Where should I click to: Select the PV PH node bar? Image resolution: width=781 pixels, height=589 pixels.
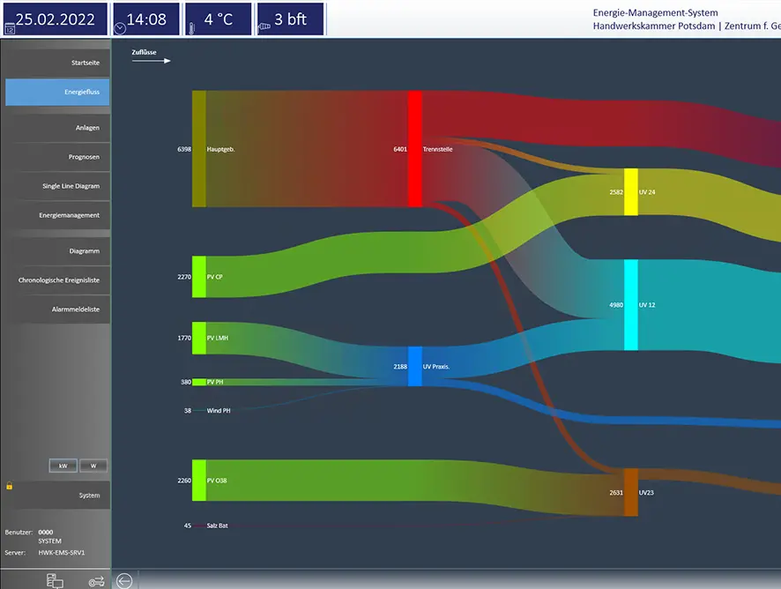pyautogui.click(x=199, y=382)
